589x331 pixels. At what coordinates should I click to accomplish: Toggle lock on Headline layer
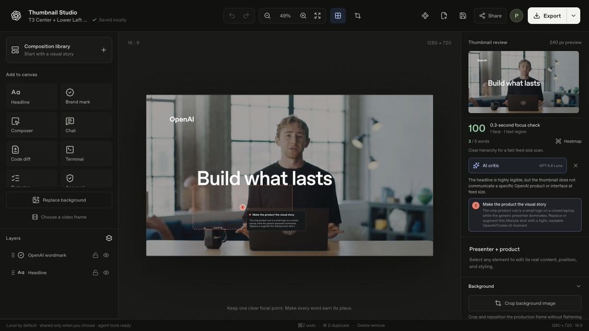point(96,273)
